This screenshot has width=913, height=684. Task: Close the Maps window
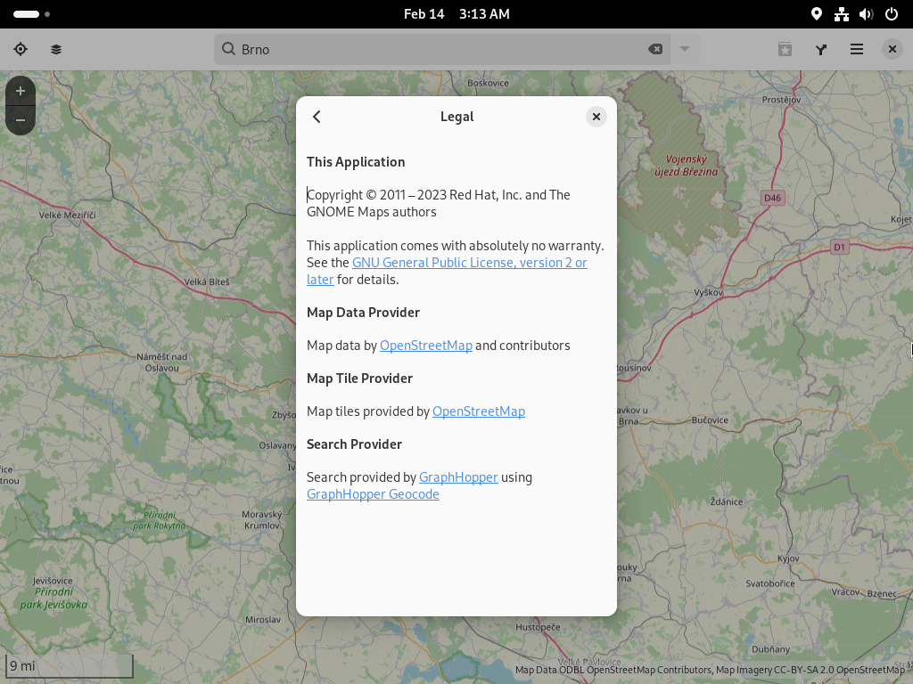click(x=892, y=50)
